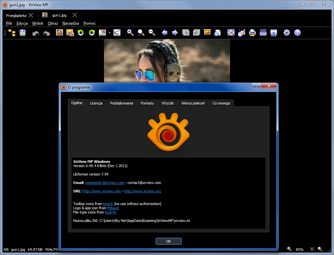Click the dialog's help question mark button
The image size is (334, 255).
[x=257, y=86]
